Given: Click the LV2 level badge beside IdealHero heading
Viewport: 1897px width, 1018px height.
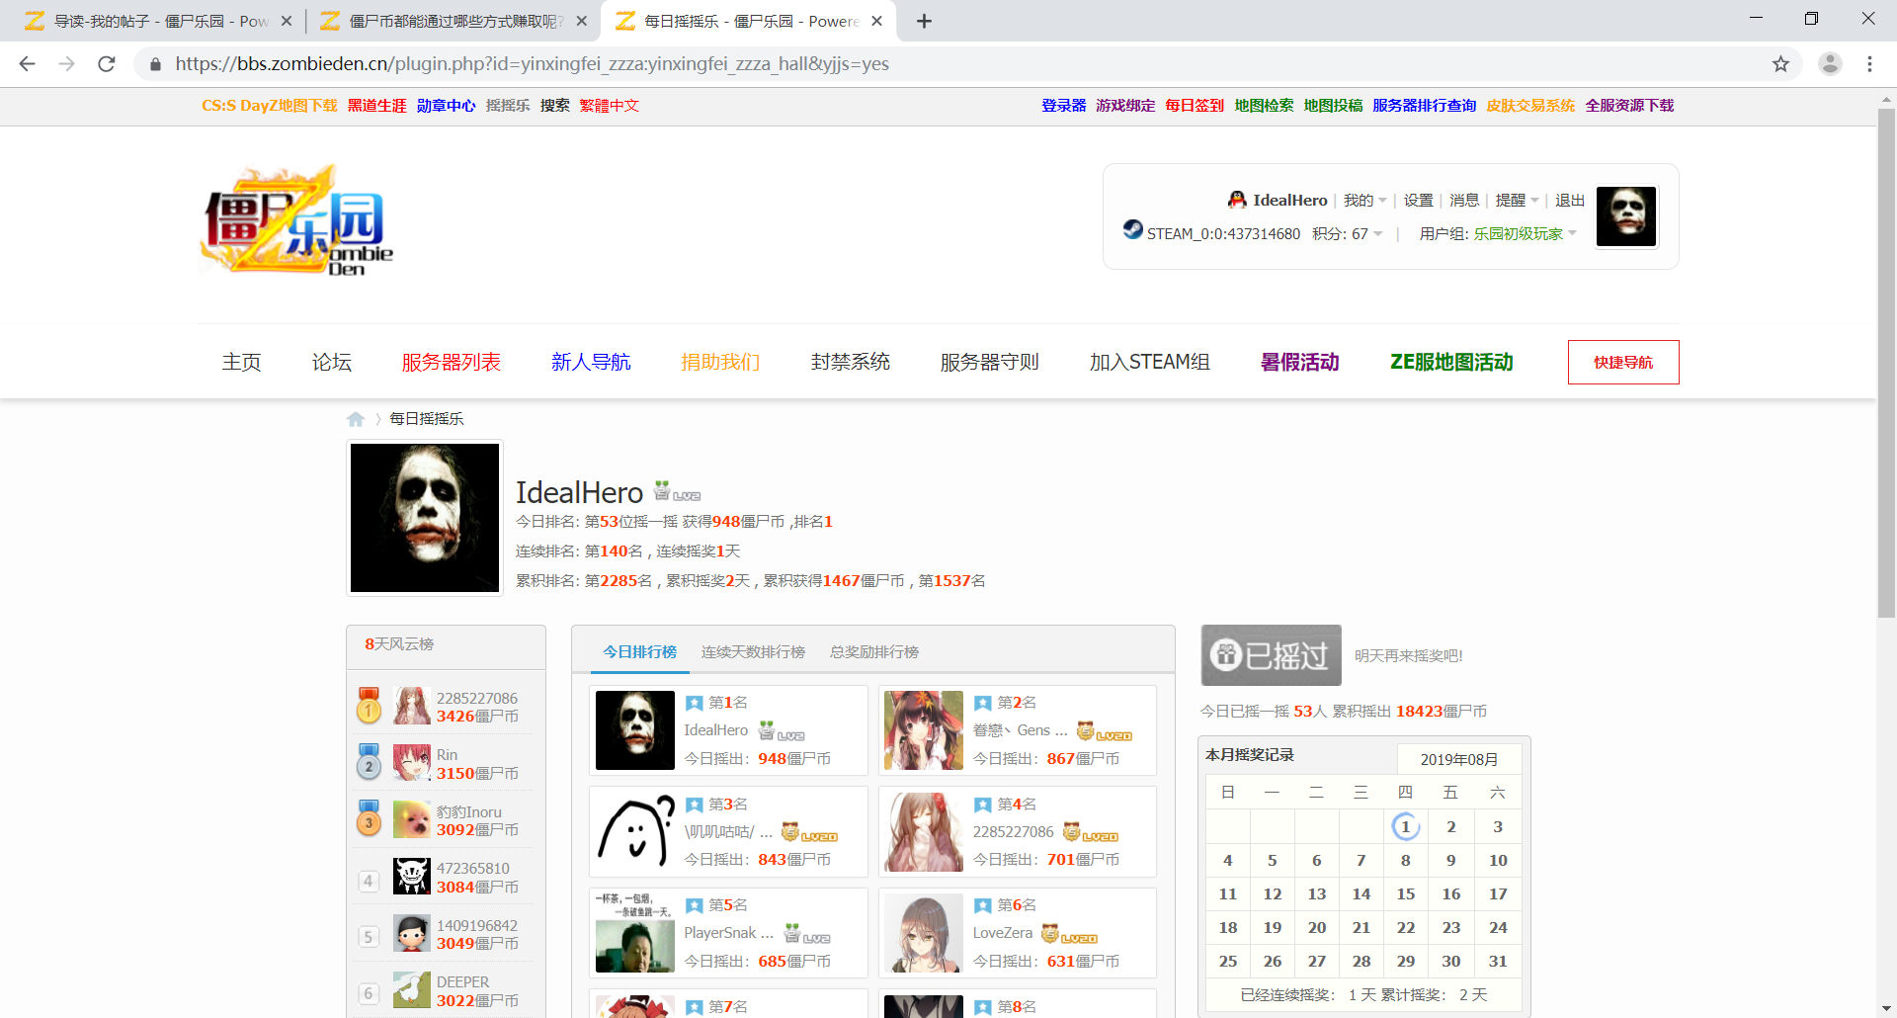Looking at the screenshot, I should 677,491.
